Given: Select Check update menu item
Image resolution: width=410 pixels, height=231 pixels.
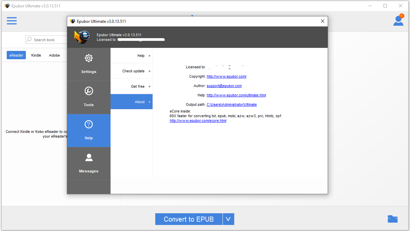Looking at the screenshot, I should 131,71.
